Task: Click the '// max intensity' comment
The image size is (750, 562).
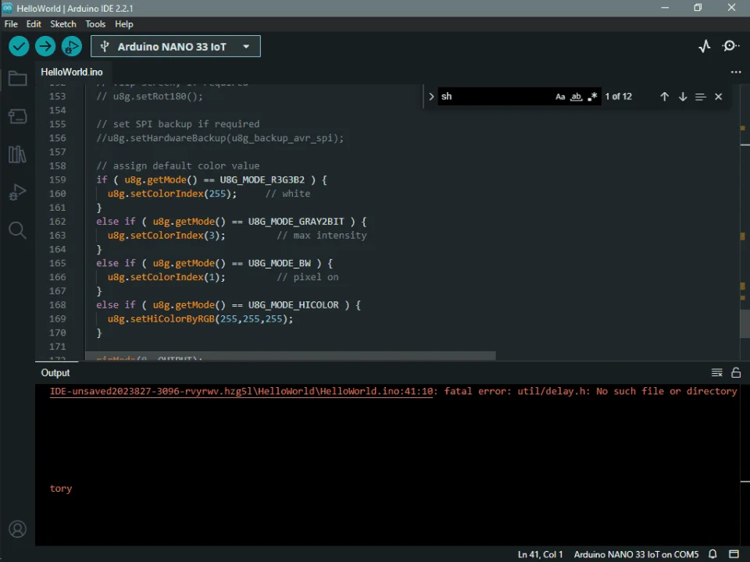Action: (x=321, y=236)
